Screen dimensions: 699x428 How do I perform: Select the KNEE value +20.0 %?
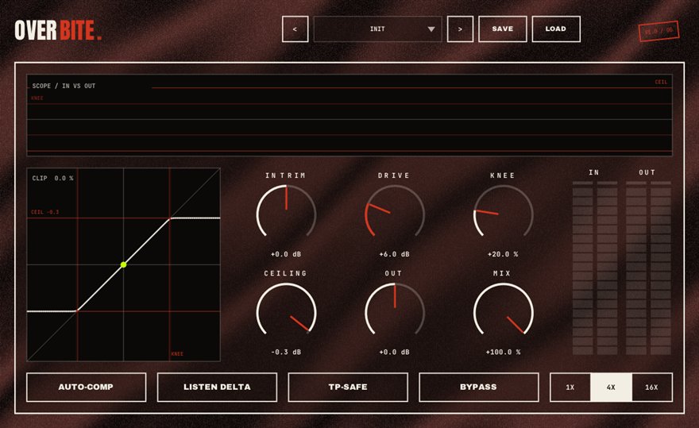click(503, 254)
